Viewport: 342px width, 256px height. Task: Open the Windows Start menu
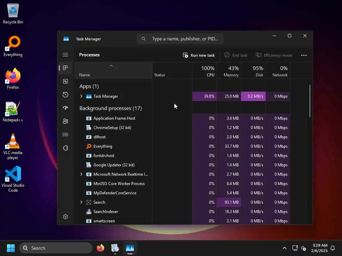[x=11, y=248]
